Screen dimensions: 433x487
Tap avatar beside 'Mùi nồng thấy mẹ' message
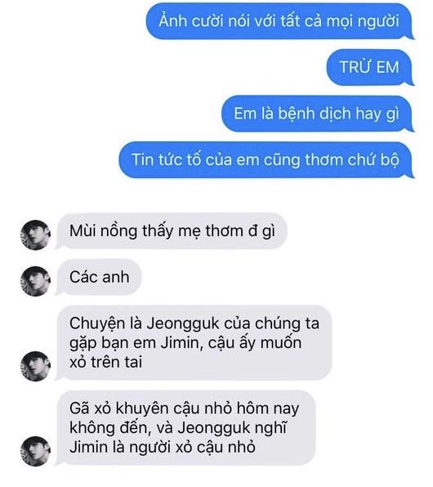click(x=36, y=235)
